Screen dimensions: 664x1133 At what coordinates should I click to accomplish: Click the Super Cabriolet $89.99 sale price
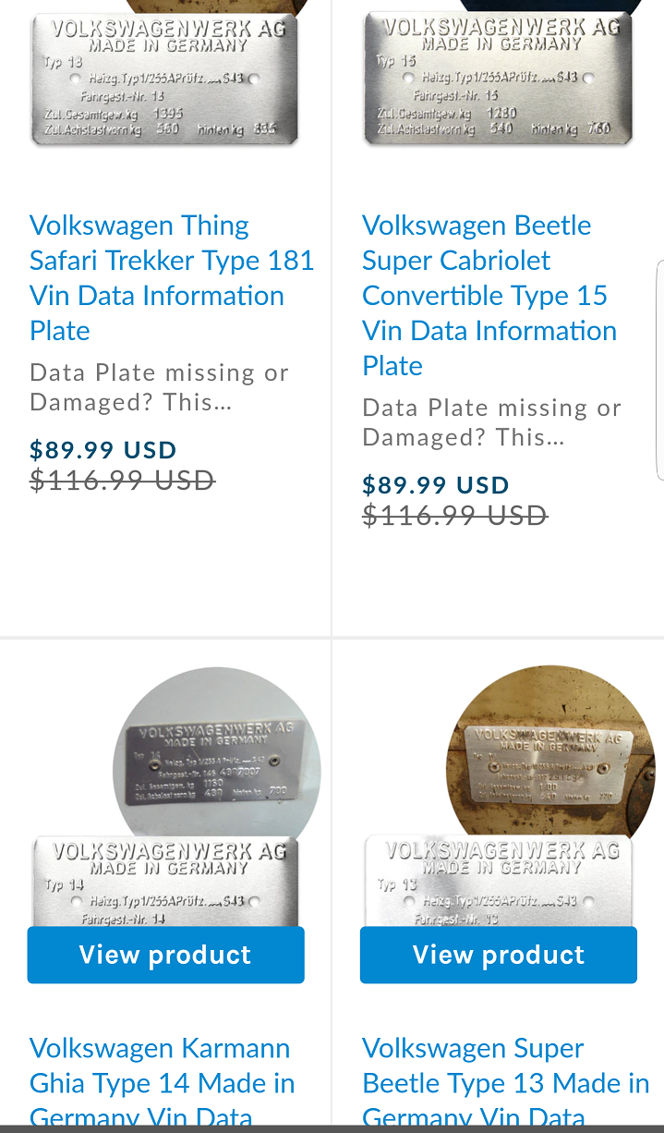click(x=436, y=485)
